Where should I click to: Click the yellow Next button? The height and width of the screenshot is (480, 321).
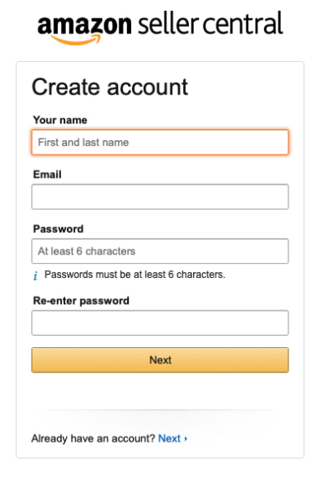coord(160,360)
